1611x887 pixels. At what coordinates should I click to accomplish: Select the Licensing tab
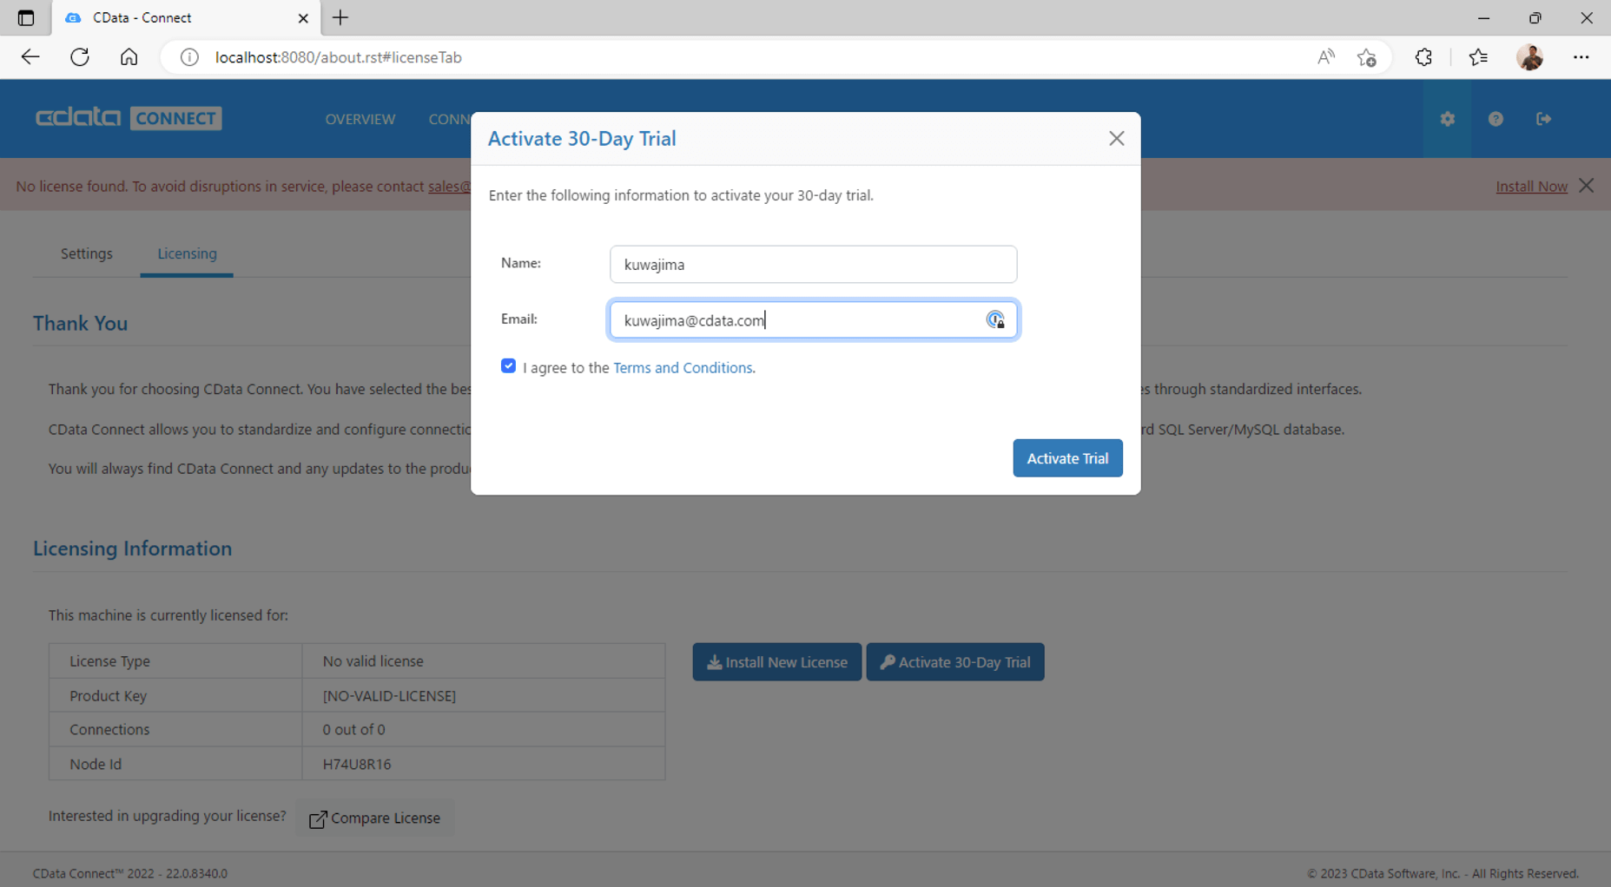(x=187, y=253)
